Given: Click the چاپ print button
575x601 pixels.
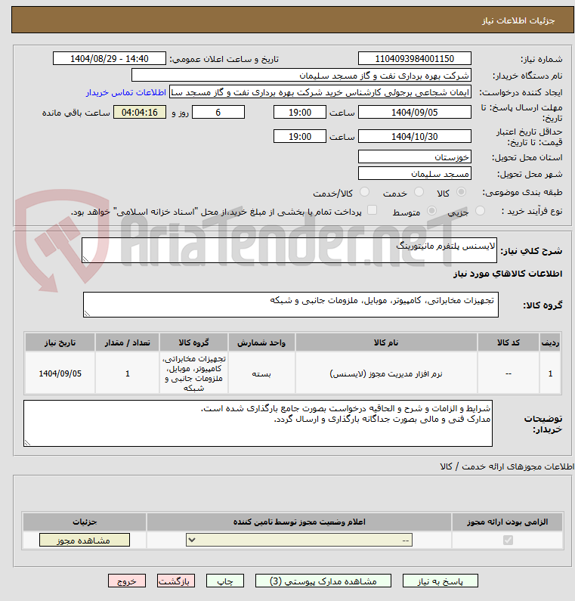Looking at the screenshot, I should 225,581.
